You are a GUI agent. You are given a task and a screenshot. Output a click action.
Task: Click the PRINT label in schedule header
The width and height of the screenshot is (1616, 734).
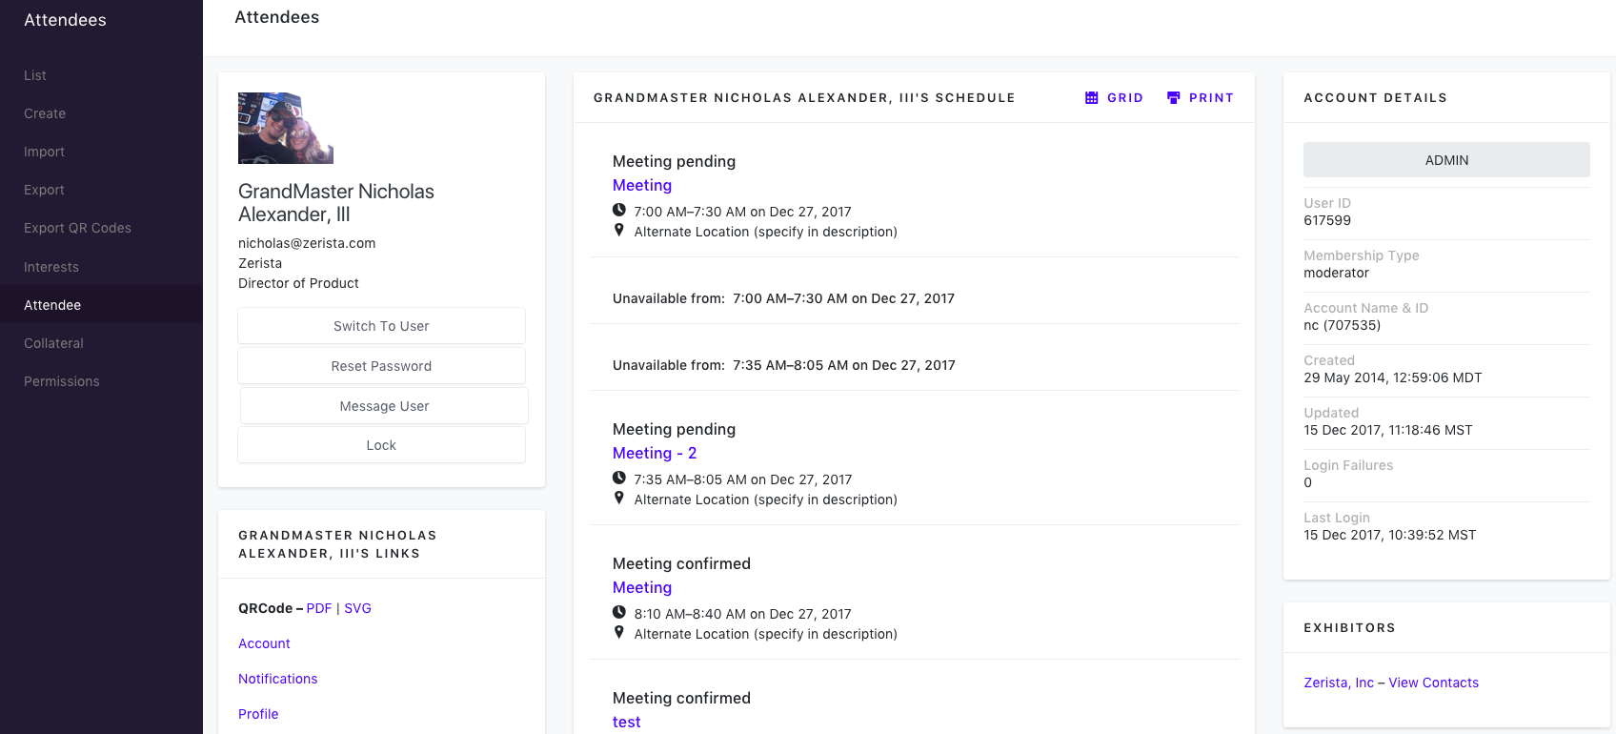coord(1211,98)
